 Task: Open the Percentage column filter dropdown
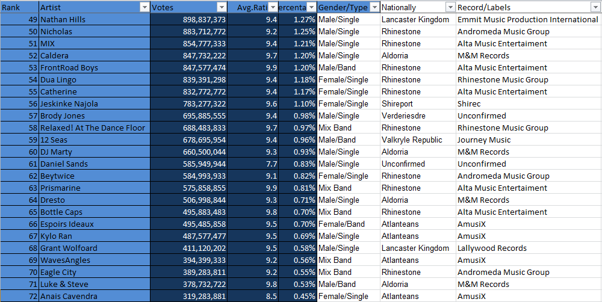[311, 7]
